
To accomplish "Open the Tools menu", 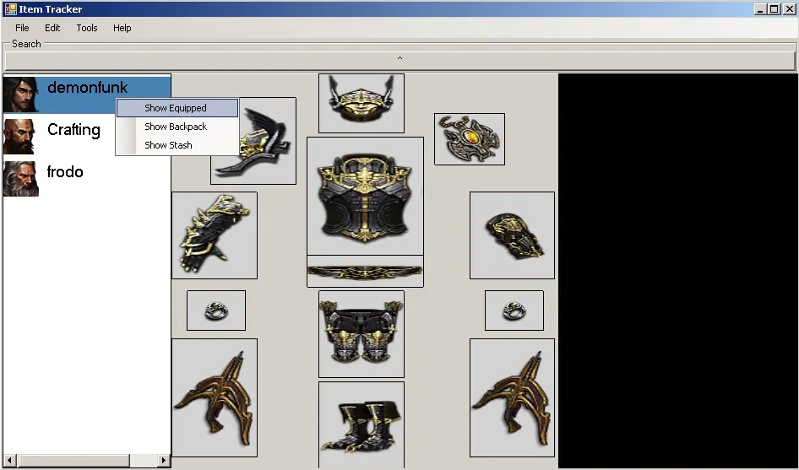I will (87, 28).
